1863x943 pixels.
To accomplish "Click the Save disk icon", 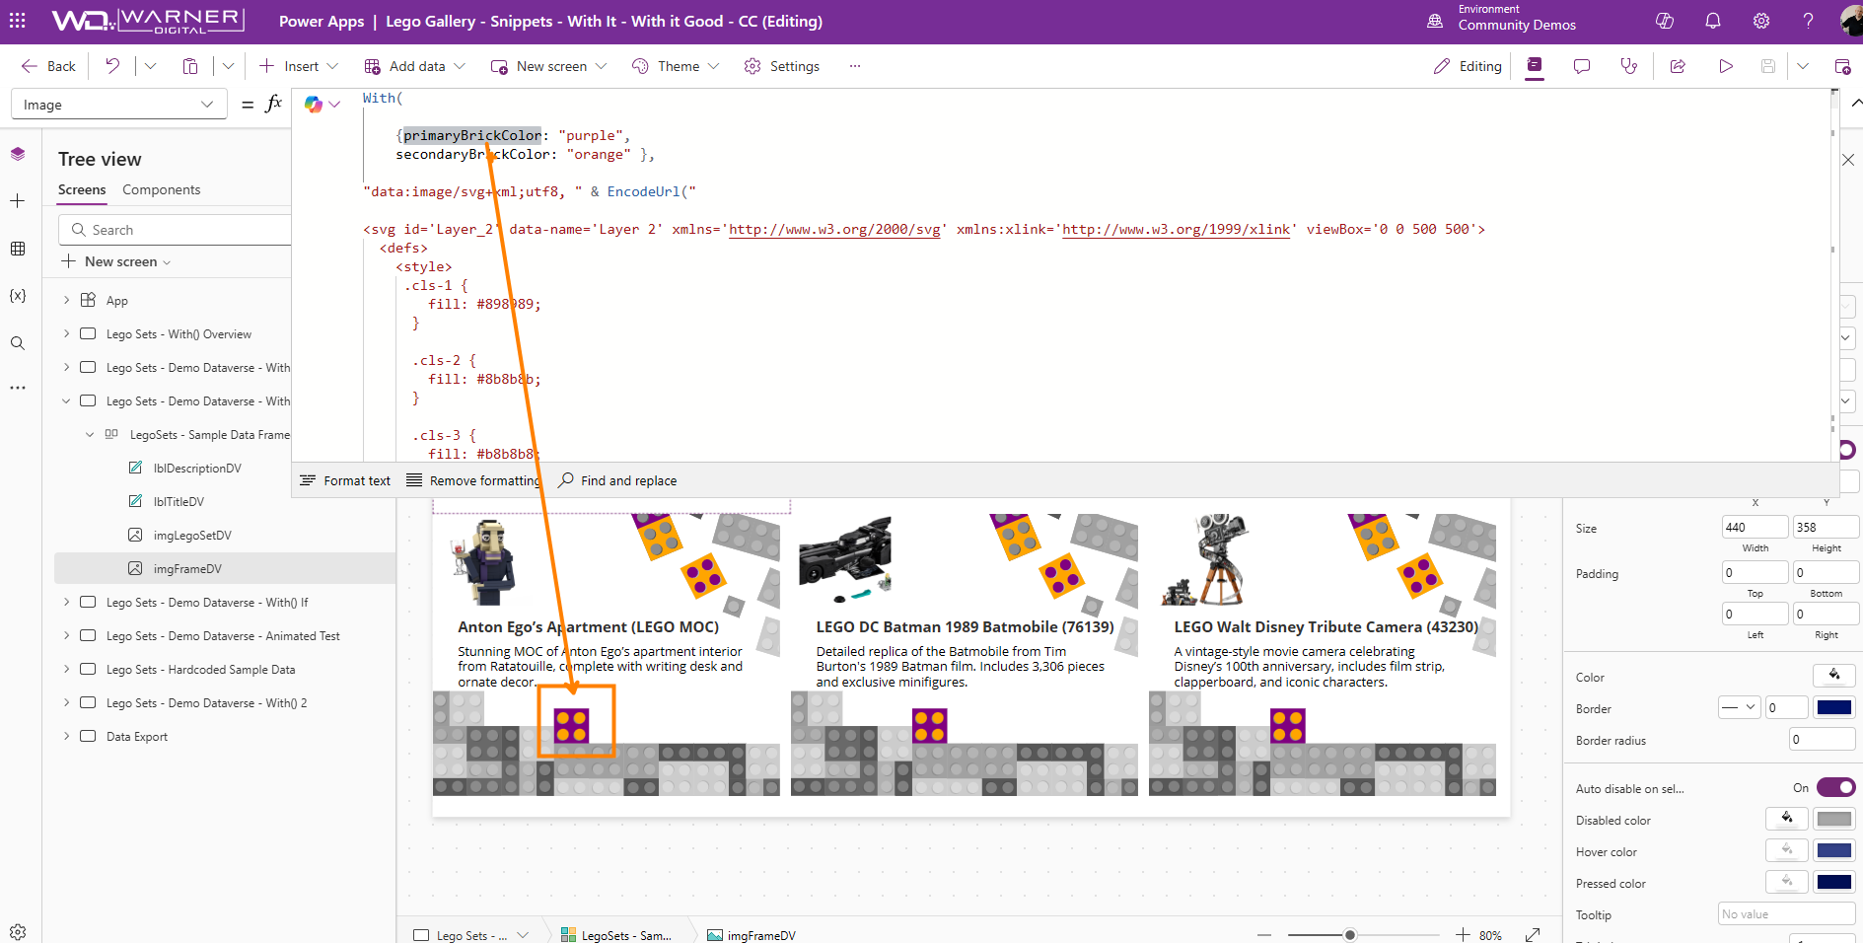I will (1768, 66).
